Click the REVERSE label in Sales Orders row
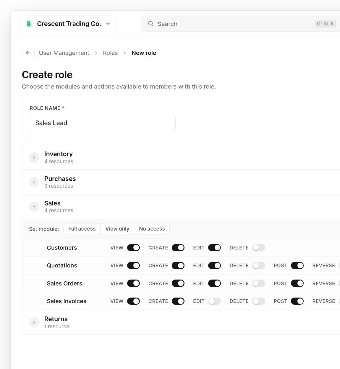340x369 pixels. 323,283
